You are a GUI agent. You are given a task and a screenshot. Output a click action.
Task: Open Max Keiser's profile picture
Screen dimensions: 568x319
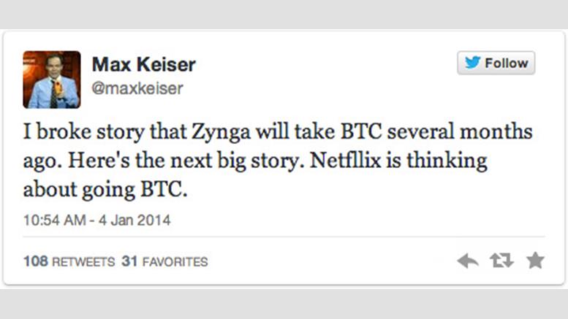51,80
